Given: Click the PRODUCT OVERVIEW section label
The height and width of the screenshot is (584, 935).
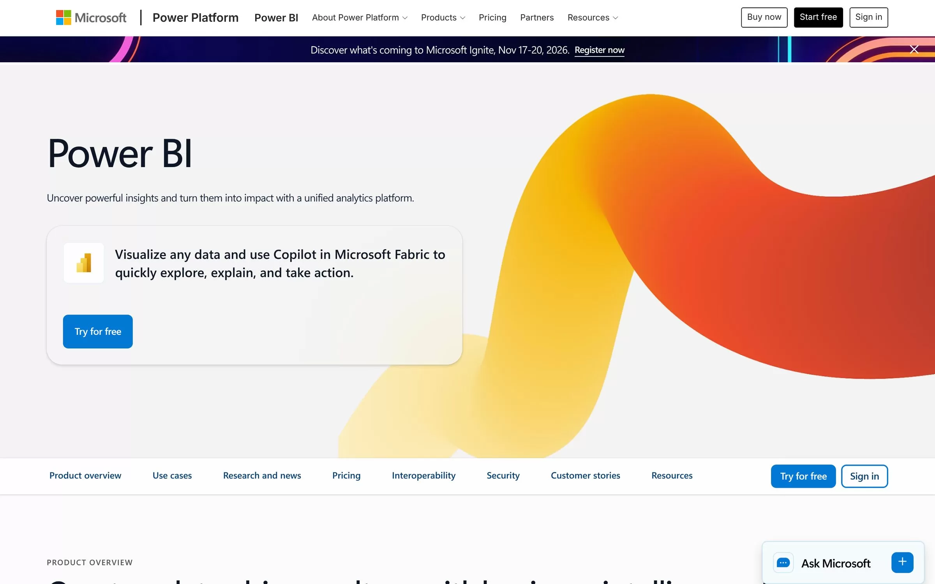Looking at the screenshot, I should click(x=90, y=562).
